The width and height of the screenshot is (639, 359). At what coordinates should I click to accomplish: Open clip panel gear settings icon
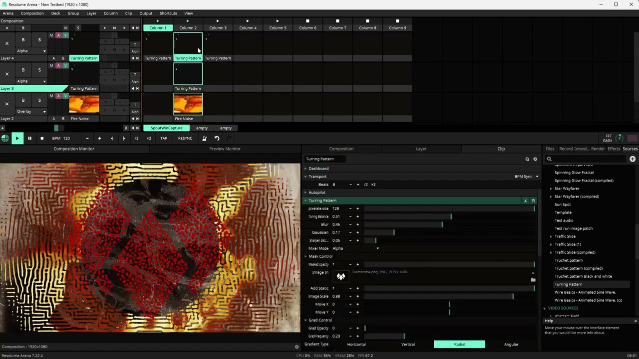[x=535, y=159]
